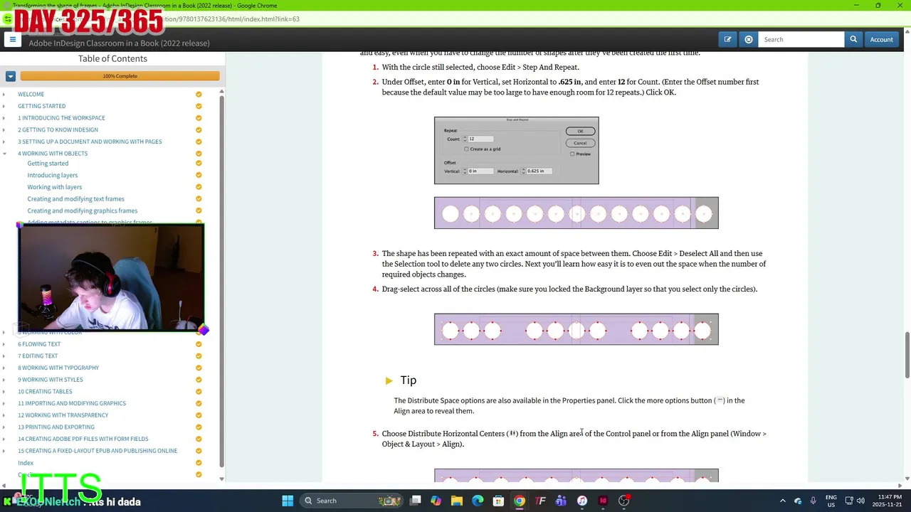The width and height of the screenshot is (911, 512).
Task: Click the Step and Repeat dialog image
Action: tap(517, 150)
